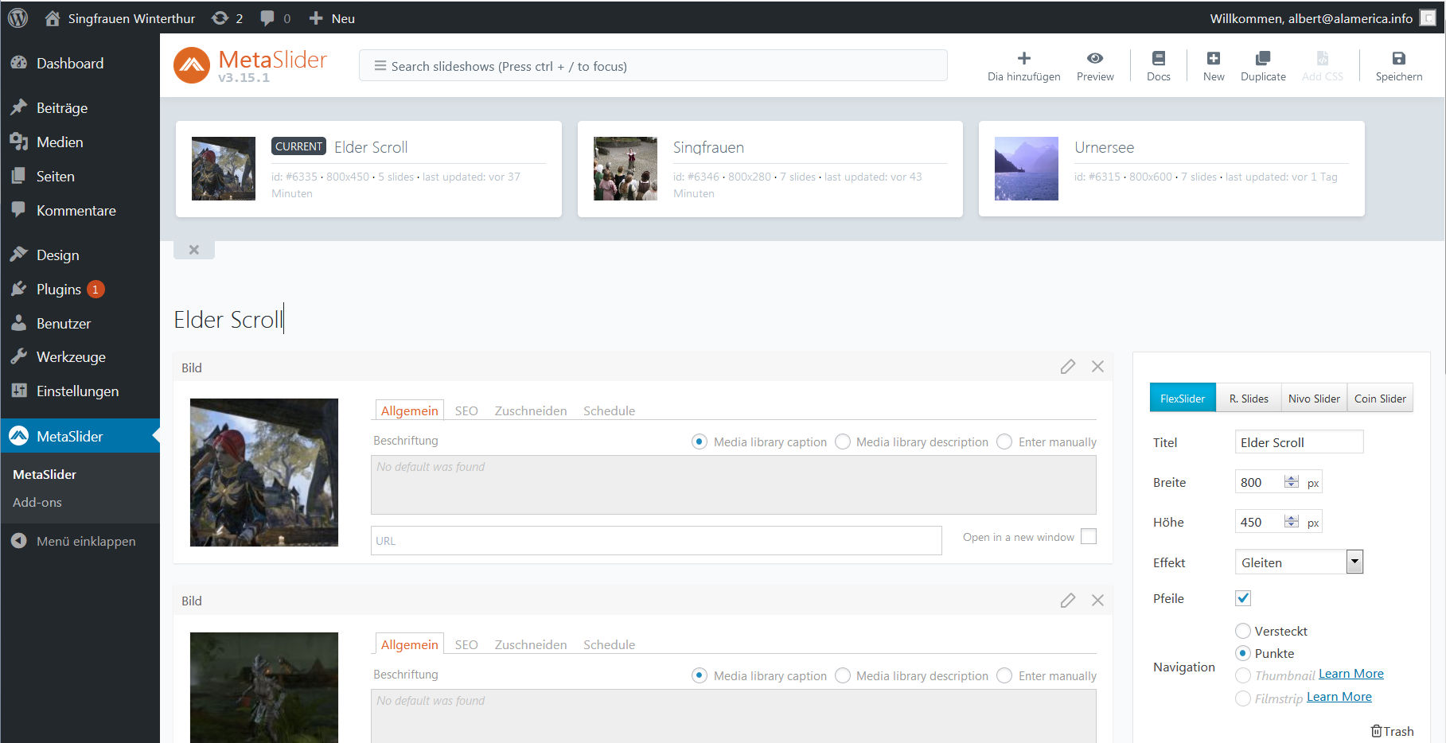Edit first Bild slide with pencil icon
The height and width of the screenshot is (743, 1446).
(1067, 367)
